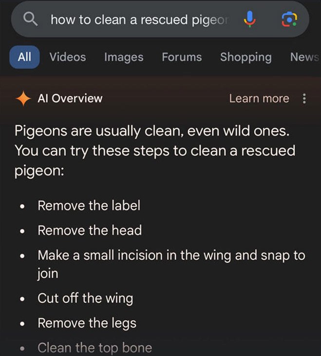Image resolution: width=321 pixels, height=356 pixels.
Task: Click the faded "Clean the top bone" step
Action: click(94, 348)
